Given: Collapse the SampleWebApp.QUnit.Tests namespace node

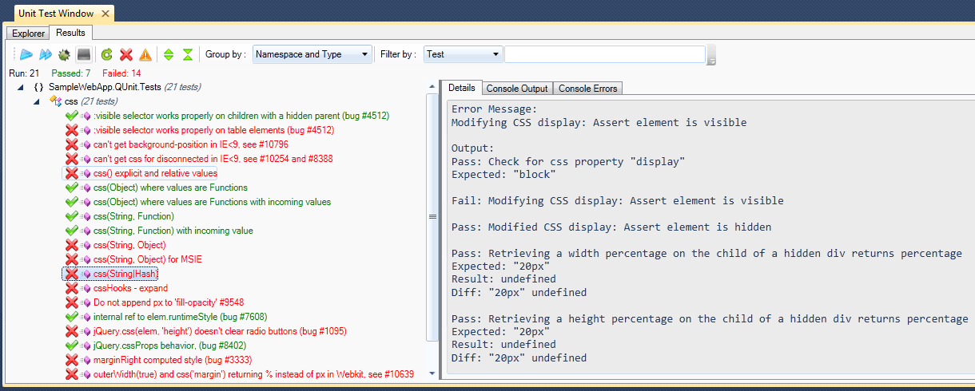Looking at the screenshot, I should pyautogui.click(x=22, y=87).
